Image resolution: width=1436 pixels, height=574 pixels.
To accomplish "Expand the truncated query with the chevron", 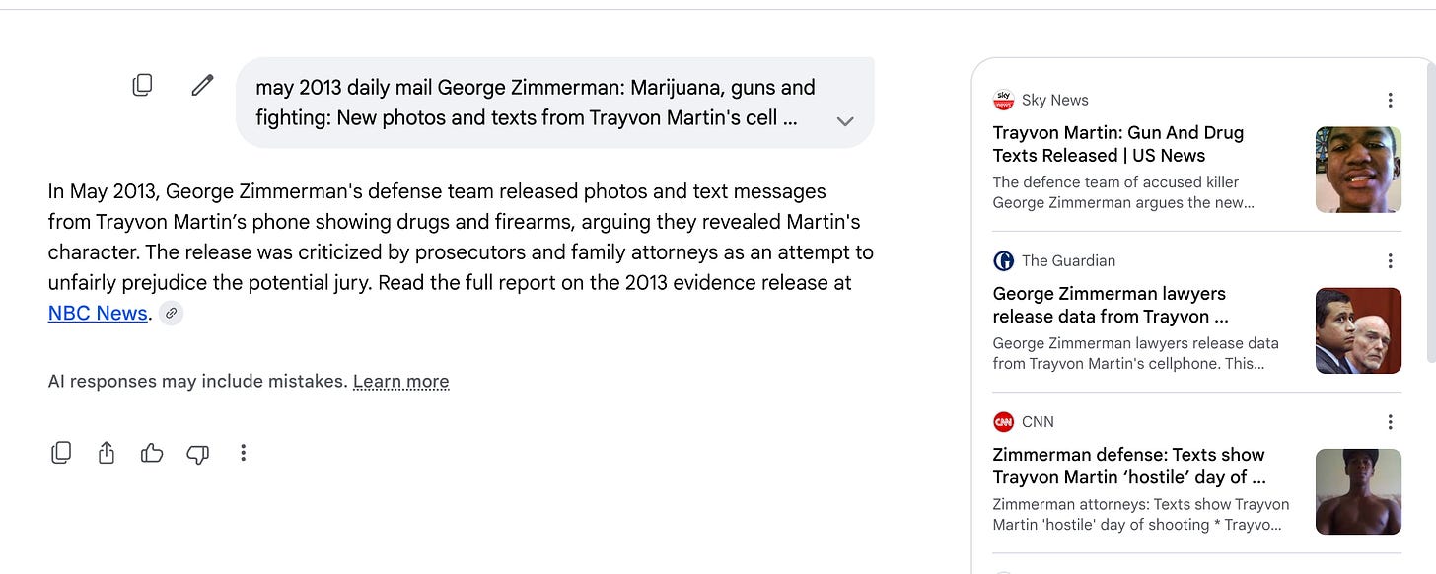I will coord(844,121).
